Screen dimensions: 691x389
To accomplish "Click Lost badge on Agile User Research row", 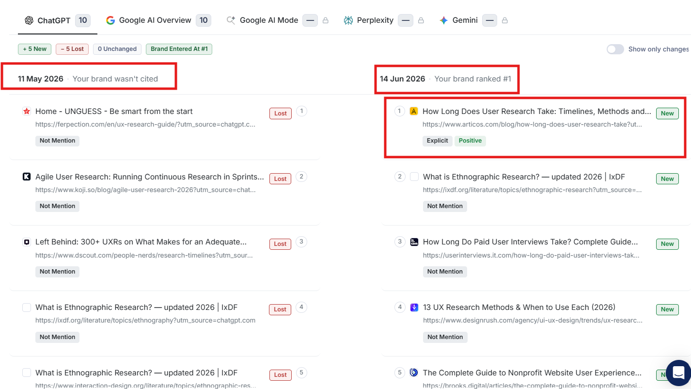I will click(x=281, y=179).
